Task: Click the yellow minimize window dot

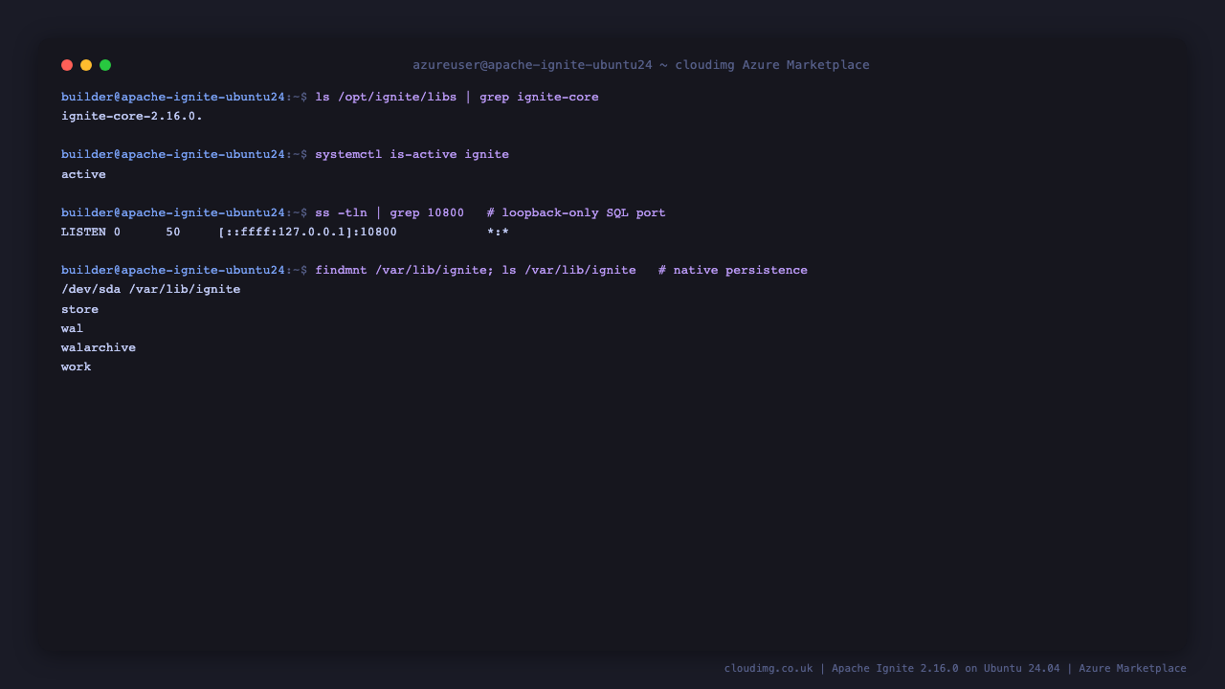Action: (86, 65)
